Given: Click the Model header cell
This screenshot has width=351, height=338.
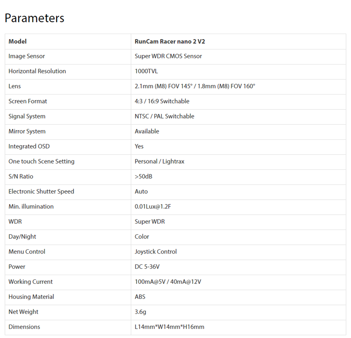Looking at the screenshot, I should (18, 42).
